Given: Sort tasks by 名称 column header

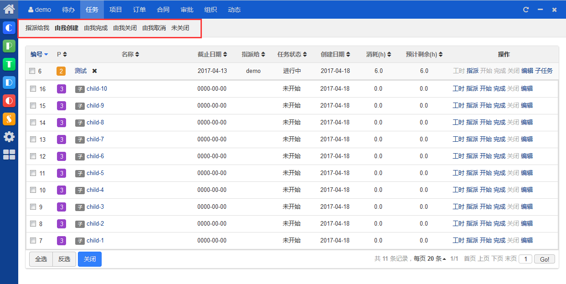Looking at the screenshot, I should [x=130, y=55].
